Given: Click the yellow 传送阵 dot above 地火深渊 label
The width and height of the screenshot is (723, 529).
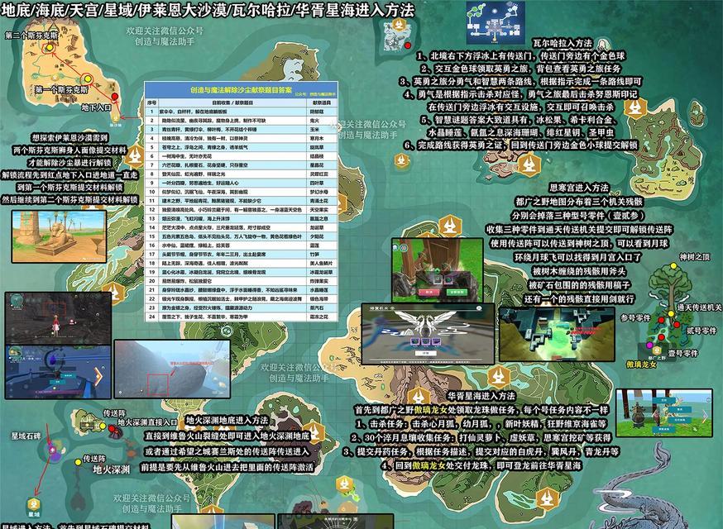Looking at the screenshot, I should click(x=79, y=462).
